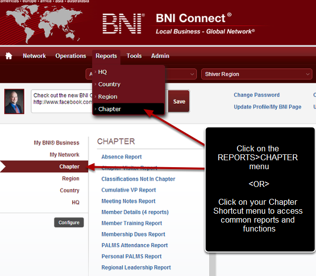Click the Home icon in navigation bar
Viewport: 316px width, 276px height.
pyautogui.click(x=8, y=56)
